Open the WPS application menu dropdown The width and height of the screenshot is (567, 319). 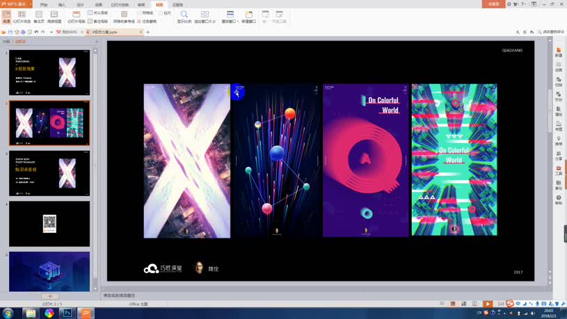click(30, 4)
